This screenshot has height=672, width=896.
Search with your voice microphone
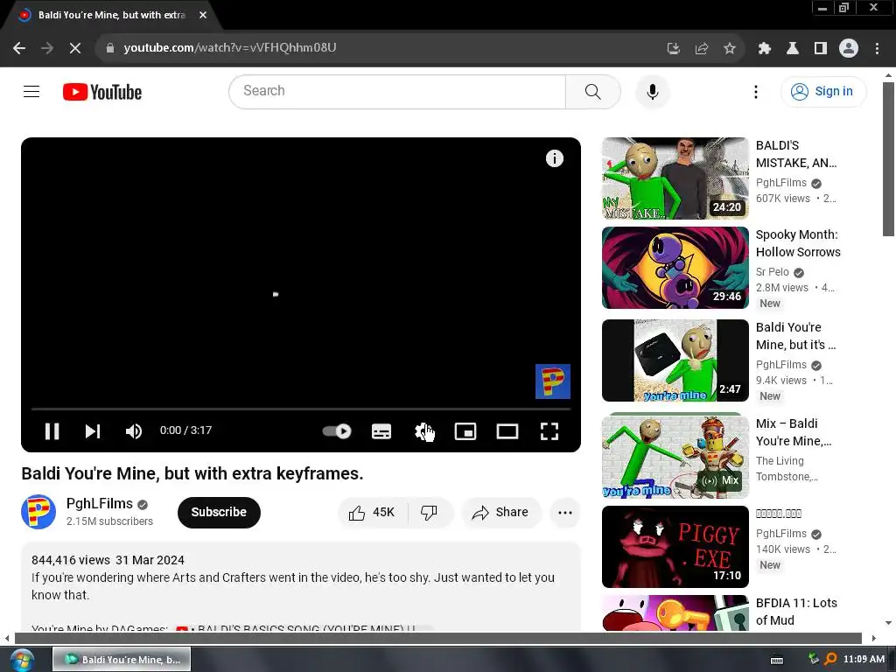(x=653, y=91)
